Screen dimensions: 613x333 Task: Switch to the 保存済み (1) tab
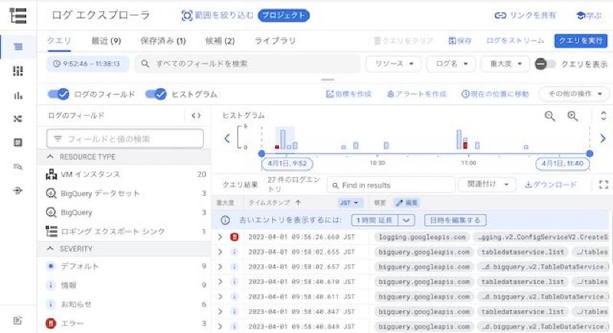point(163,41)
